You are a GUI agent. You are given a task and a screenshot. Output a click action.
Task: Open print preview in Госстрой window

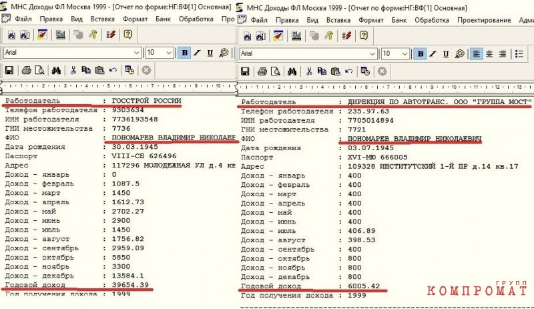40,70
